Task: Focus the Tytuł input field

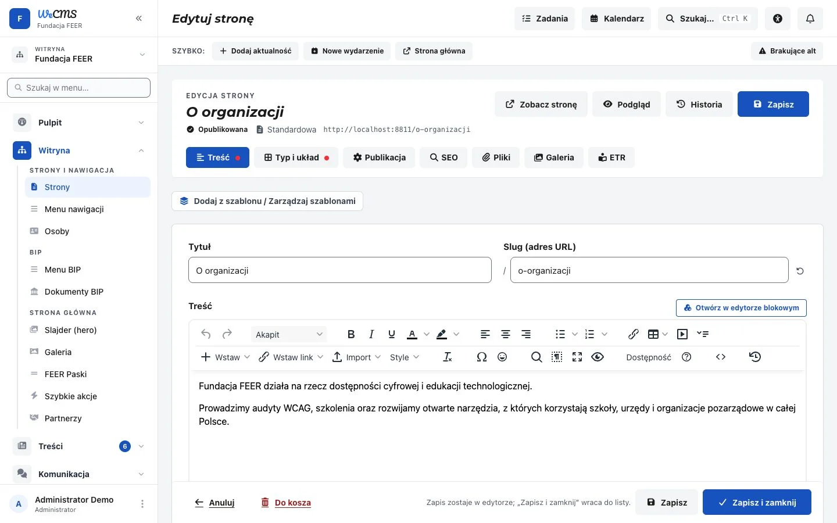Action: tap(340, 270)
